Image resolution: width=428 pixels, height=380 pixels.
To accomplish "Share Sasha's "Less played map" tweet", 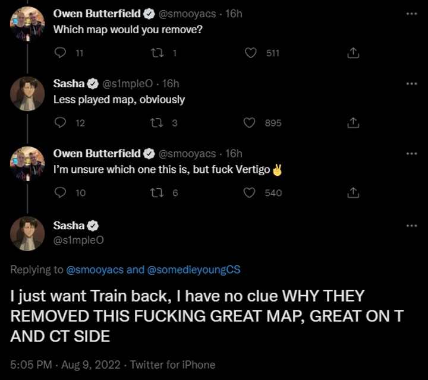I will tap(353, 123).
